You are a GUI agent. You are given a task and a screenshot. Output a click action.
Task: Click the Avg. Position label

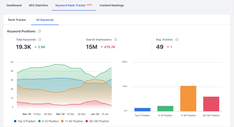164,40
